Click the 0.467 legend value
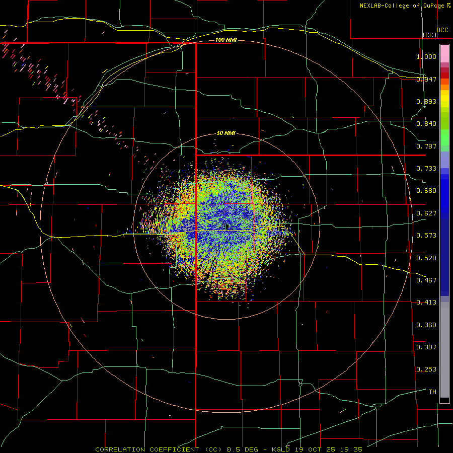This screenshot has height=453, width=453. tap(426, 280)
